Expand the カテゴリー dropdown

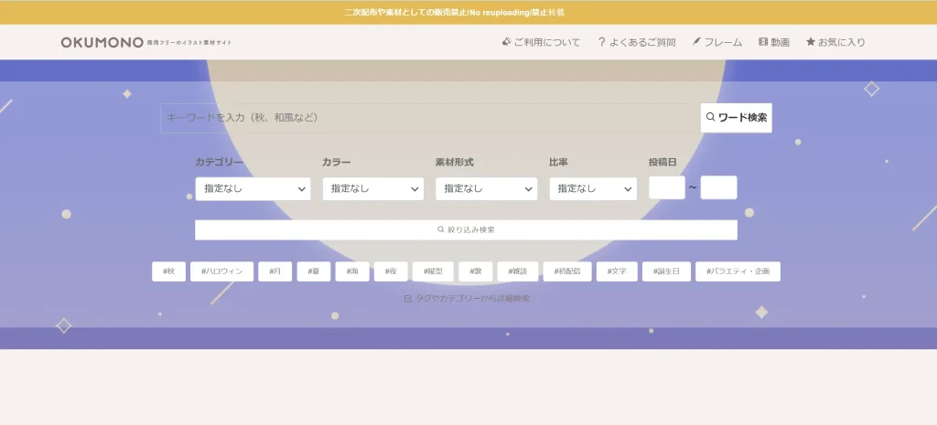[x=253, y=189]
